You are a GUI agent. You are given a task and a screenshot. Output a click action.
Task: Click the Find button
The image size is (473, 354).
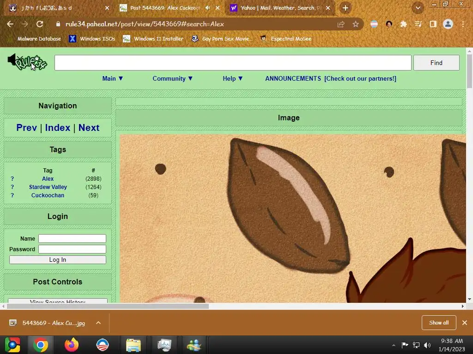[436, 63]
